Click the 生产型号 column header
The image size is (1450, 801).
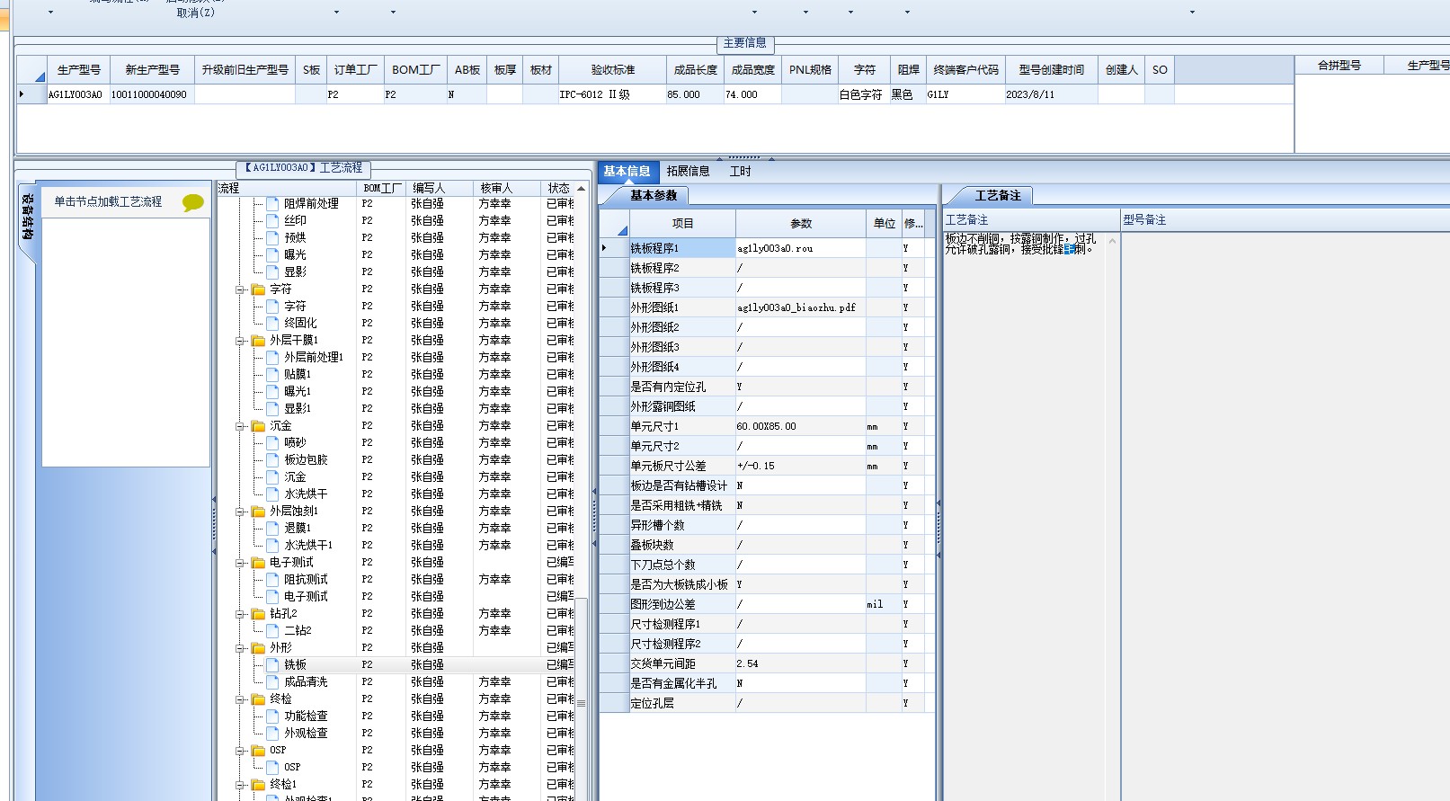(79, 70)
